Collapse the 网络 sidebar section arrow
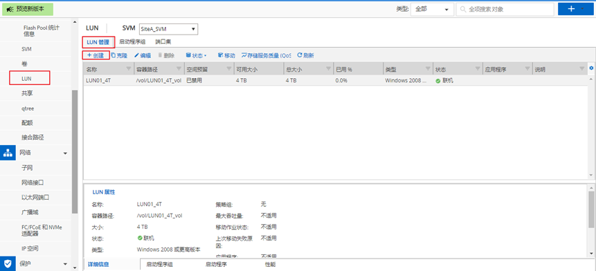The height and width of the screenshot is (271, 596). coord(65,153)
